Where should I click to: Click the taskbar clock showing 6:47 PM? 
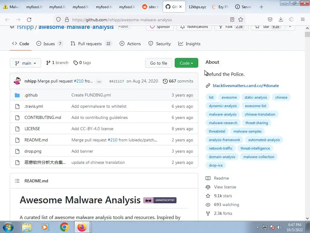295,227
